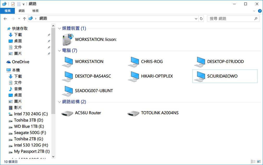The height and width of the screenshot is (165, 263).
Task: Open pinned 下載 under quick access
Action: coord(15,35)
